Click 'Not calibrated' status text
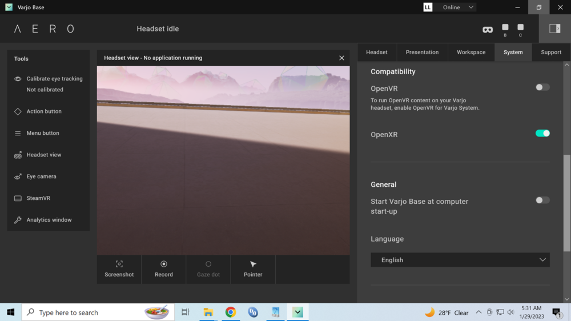 point(45,90)
